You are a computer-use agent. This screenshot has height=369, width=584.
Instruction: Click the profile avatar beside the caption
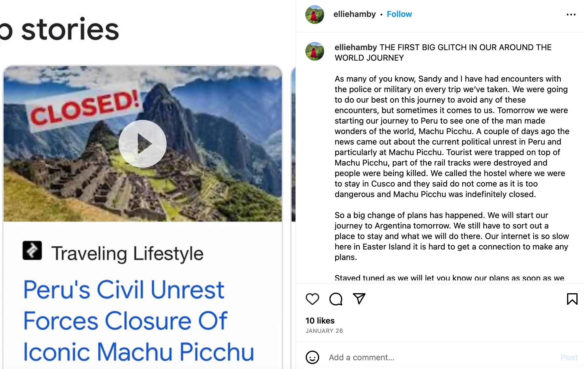pyautogui.click(x=314, y=52)
